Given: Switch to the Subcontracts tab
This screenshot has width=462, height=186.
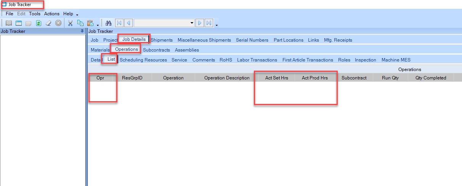Looking at the screenshot, I should coord(157,50).
